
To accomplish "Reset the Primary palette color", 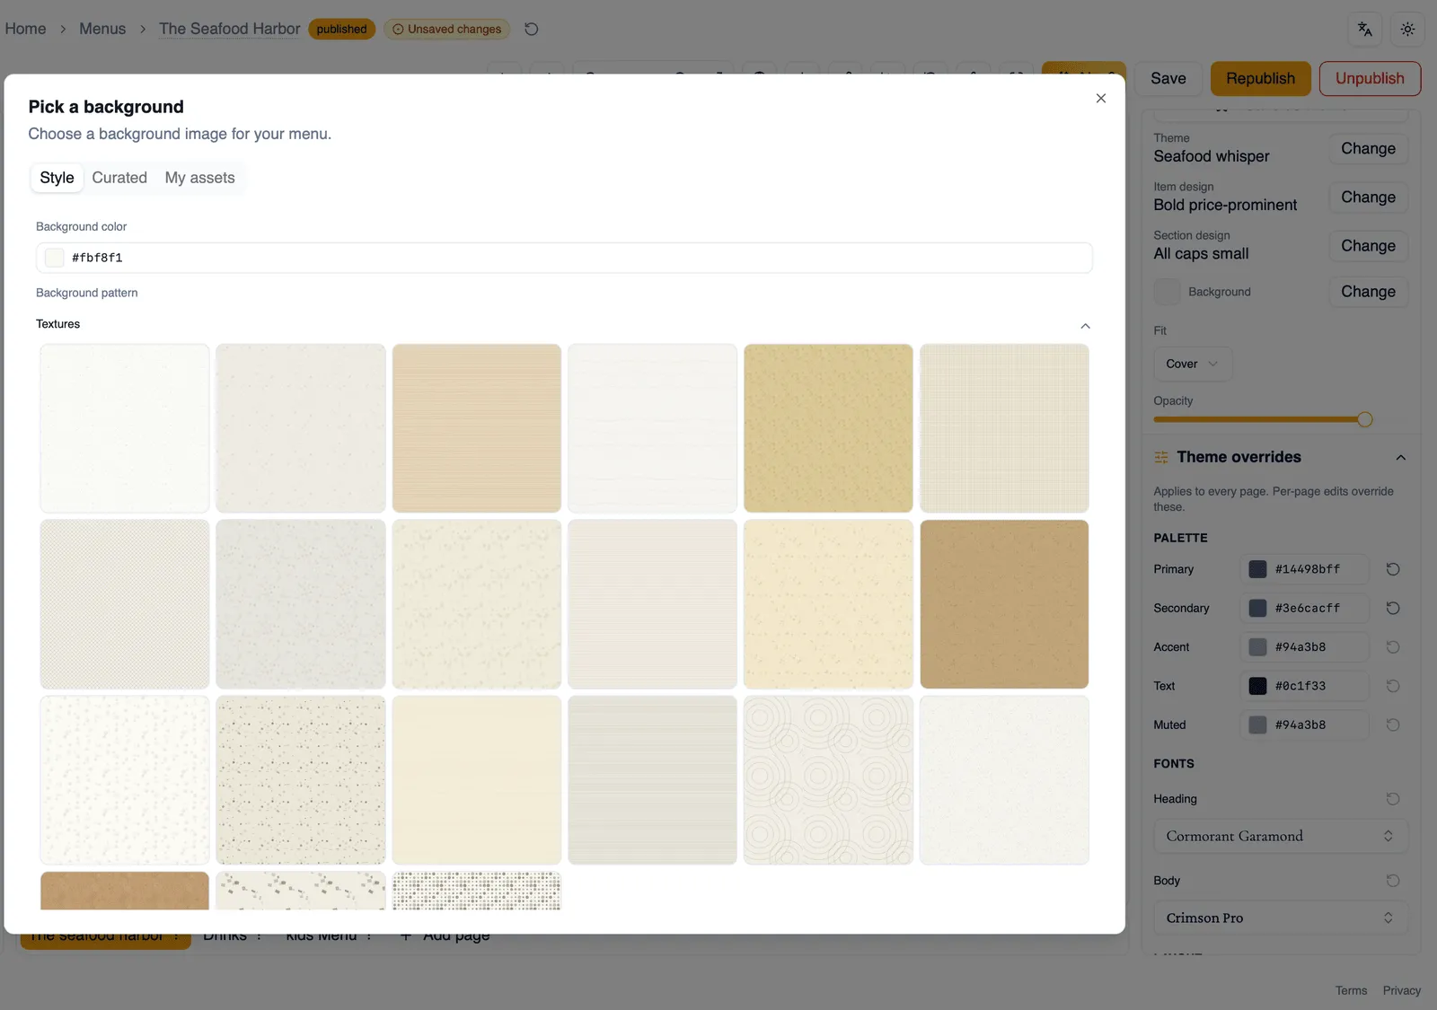I will 1393,569.
